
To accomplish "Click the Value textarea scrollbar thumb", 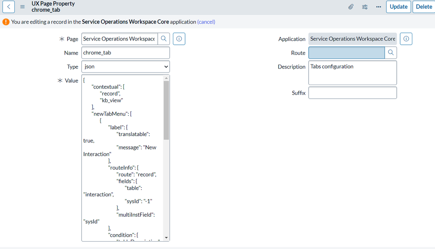I will [x=166, y=110].
